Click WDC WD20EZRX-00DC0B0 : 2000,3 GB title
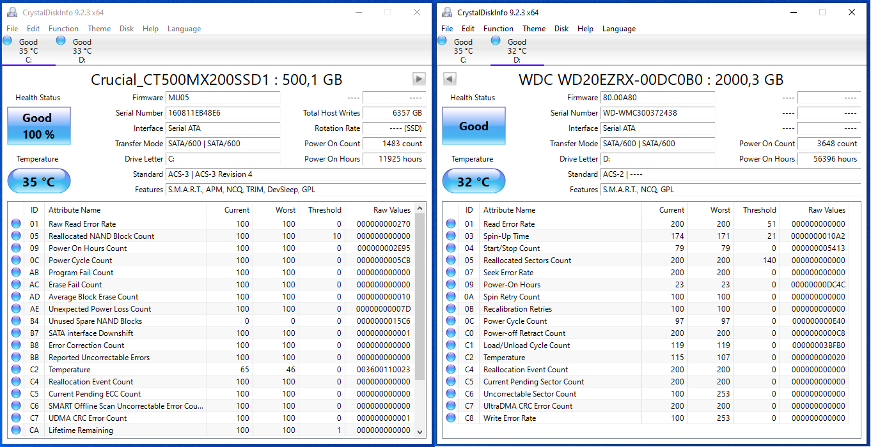Screen dimensions: 871x447 click(x=651, y=80)
